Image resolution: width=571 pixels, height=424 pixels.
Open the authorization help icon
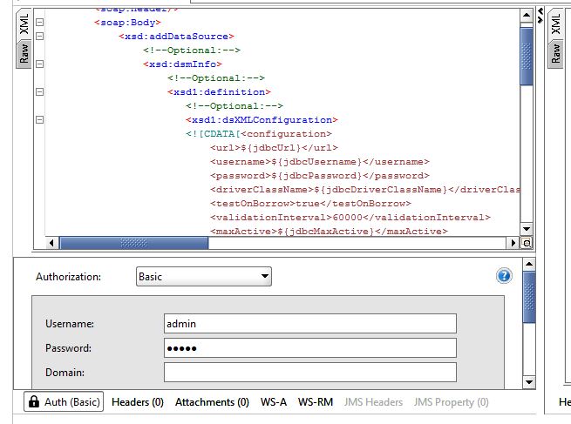[504, 276]
